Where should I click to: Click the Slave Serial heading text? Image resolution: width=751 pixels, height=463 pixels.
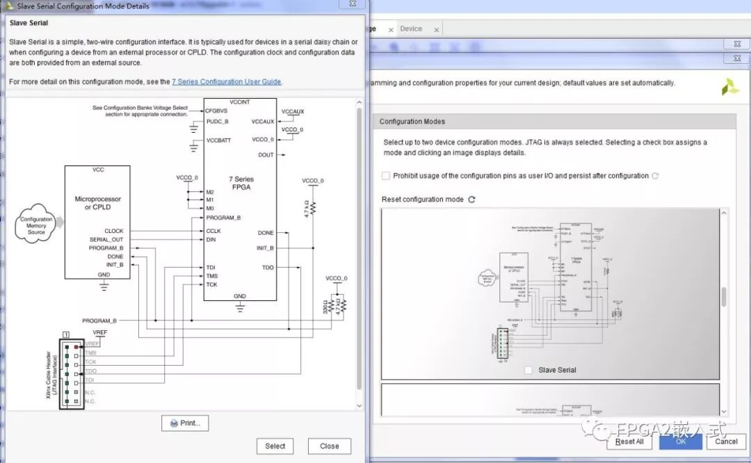(x=29, y=23)
